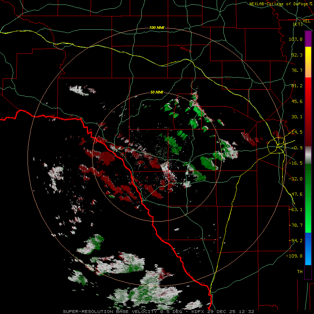Click the yellow-orange segment of the color bar
Image resolution: width=314 pixels, height=314 pixels.
(x=308, y=62)
